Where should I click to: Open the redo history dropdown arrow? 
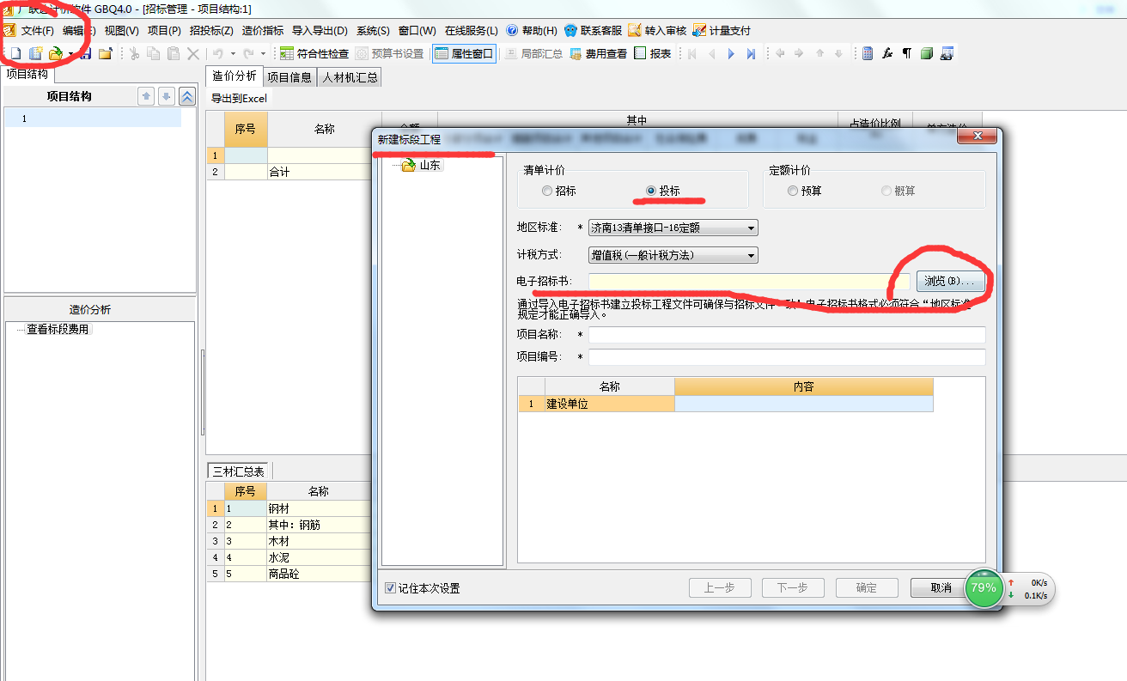[263, 54]
